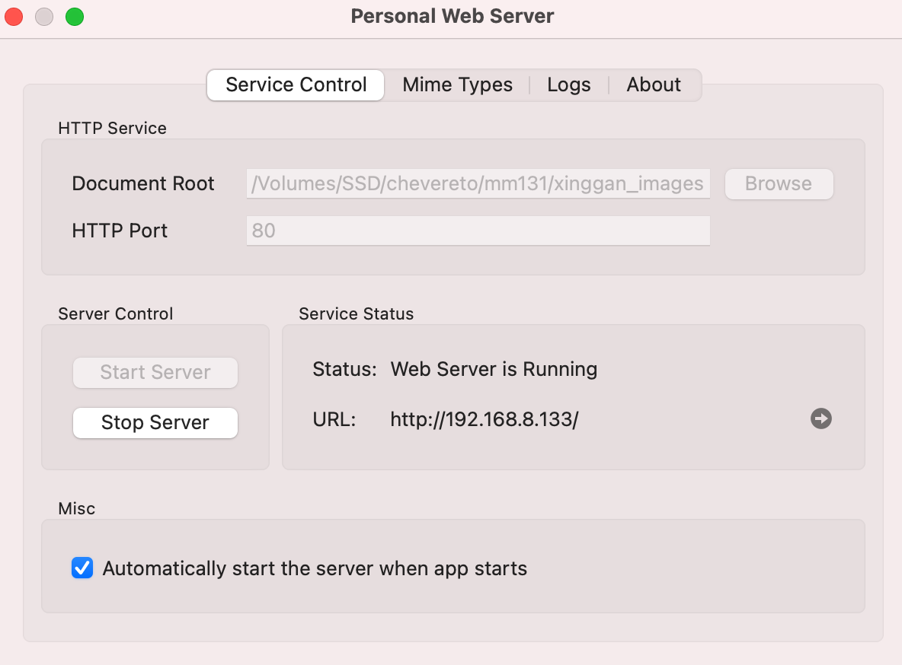Image resolution: width=902 pixels, height=665 pixels.
Task: Click the HTTP Port label
Action: click(120, 231)
